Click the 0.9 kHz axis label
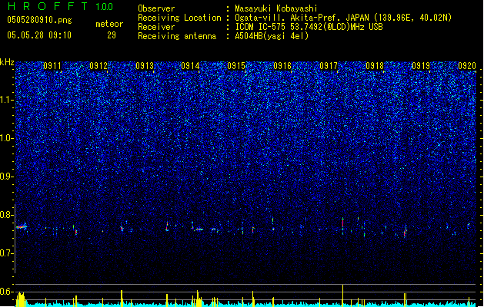484x307 pixels. click(7, 177)
